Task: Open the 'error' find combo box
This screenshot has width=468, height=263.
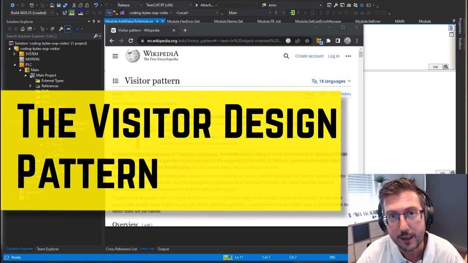Action: point(295,5)
